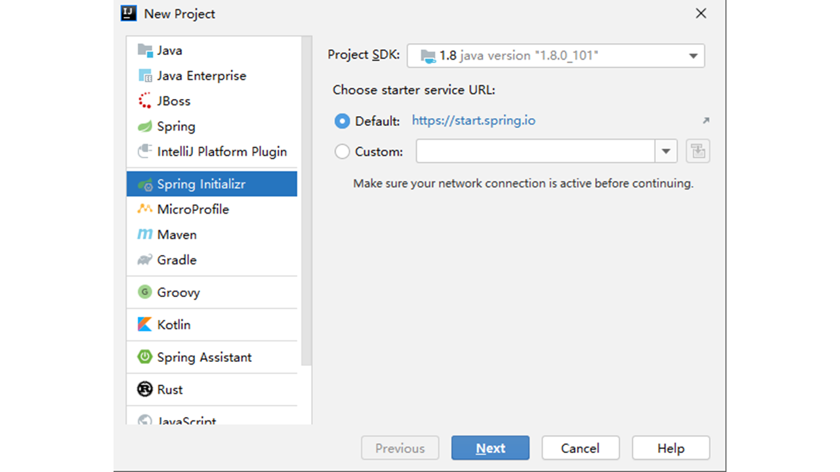Click the Java folder icon in the project type list
The height and width of the screenshot is (472, 840).
click(145, 50)
